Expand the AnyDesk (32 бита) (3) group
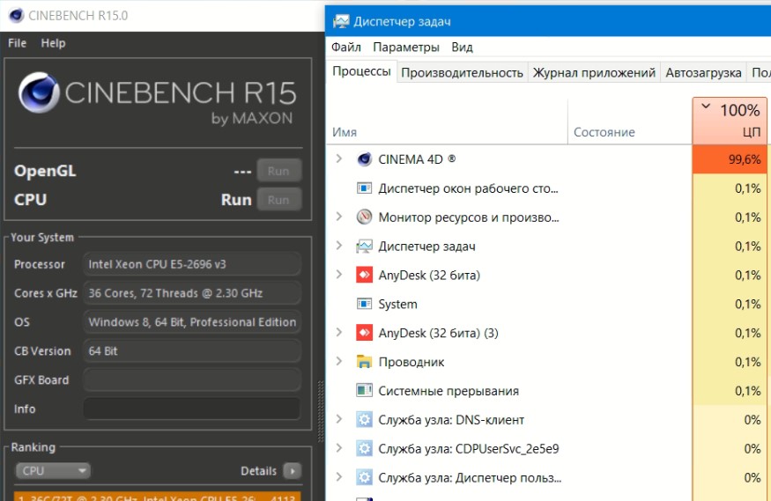 [x=338, y=333]
